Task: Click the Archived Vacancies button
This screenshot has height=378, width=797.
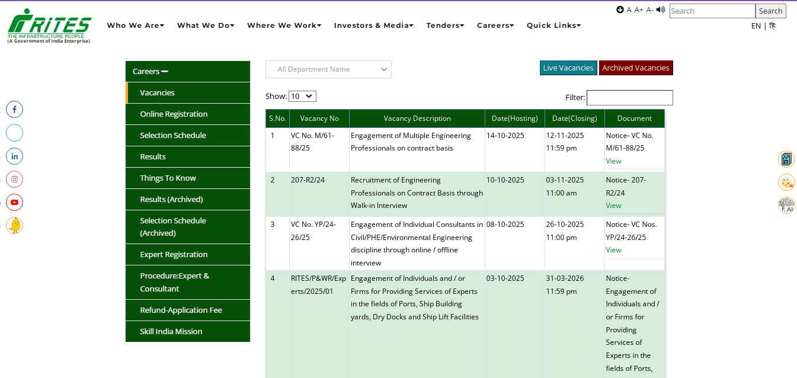Action: pyautogui.click(x=635, y=68)
